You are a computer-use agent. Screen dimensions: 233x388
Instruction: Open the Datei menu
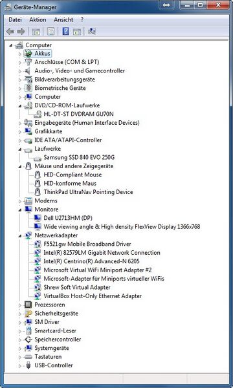tap(15, 19)
